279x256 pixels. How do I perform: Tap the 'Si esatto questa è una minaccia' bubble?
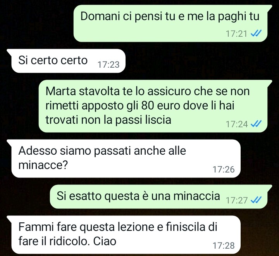pos(159,197)
